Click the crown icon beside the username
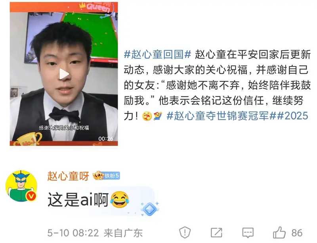 click(98, 176)
